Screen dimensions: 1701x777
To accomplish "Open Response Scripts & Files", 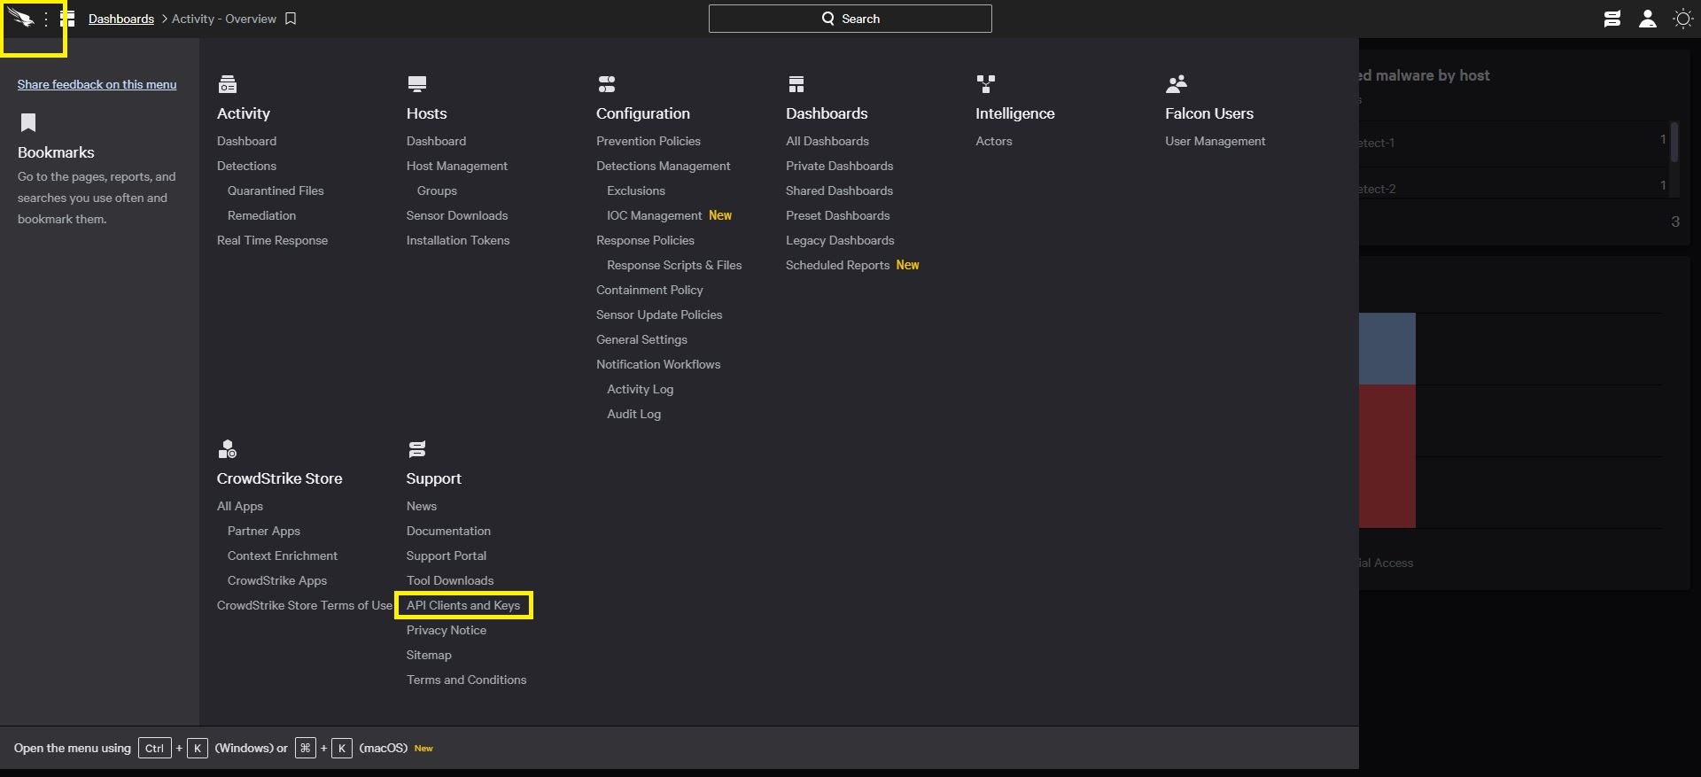I will [674, 265].
